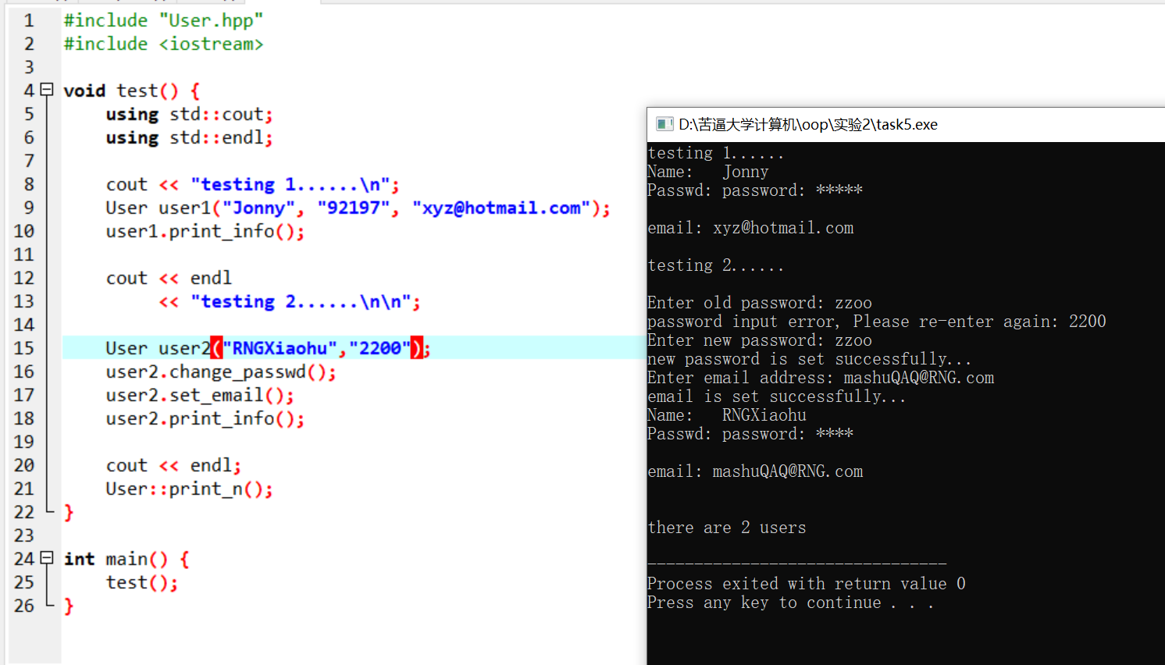Collapse the test() function fold marker
Viewport: 1165px width, 665px height.
47,90
